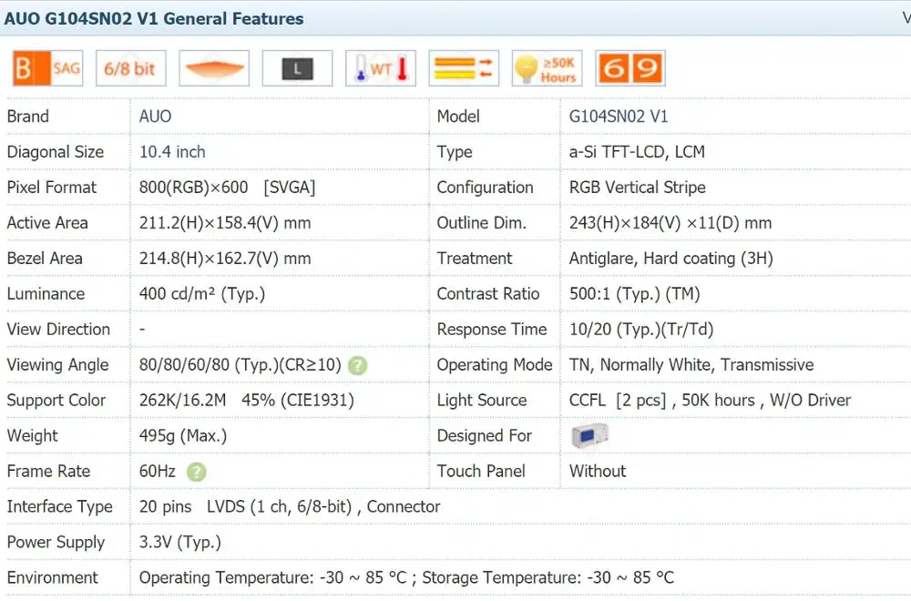Click the Support Color row label
911x601 pixels.
click(56, 400)
